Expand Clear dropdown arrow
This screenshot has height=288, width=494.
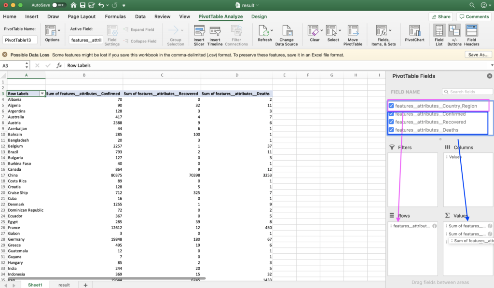click(321, 30)
